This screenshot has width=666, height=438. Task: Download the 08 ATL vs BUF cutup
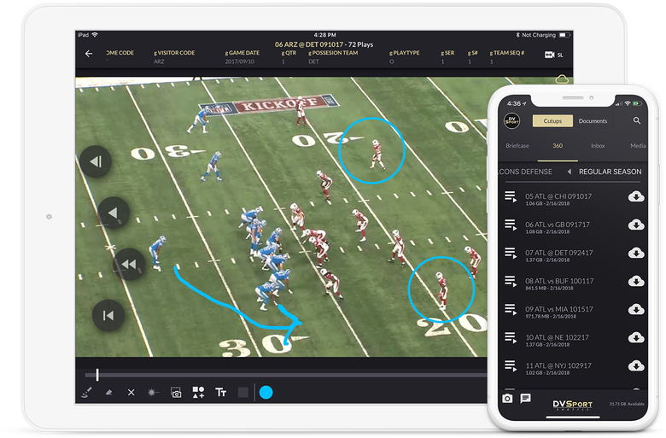click(x=635, y=281)
